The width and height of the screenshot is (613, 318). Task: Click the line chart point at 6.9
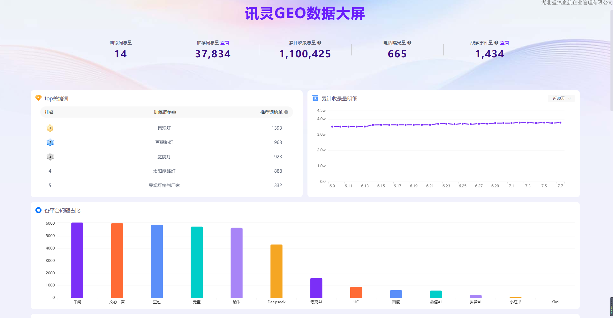click(332, 126)
